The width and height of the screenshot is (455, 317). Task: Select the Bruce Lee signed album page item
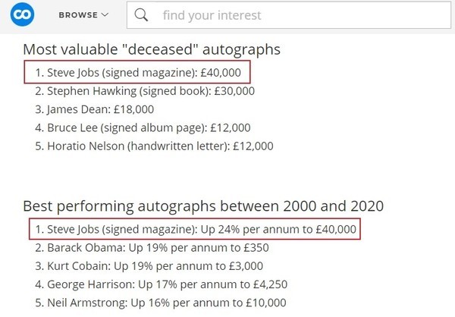click(x=143, y=127)
